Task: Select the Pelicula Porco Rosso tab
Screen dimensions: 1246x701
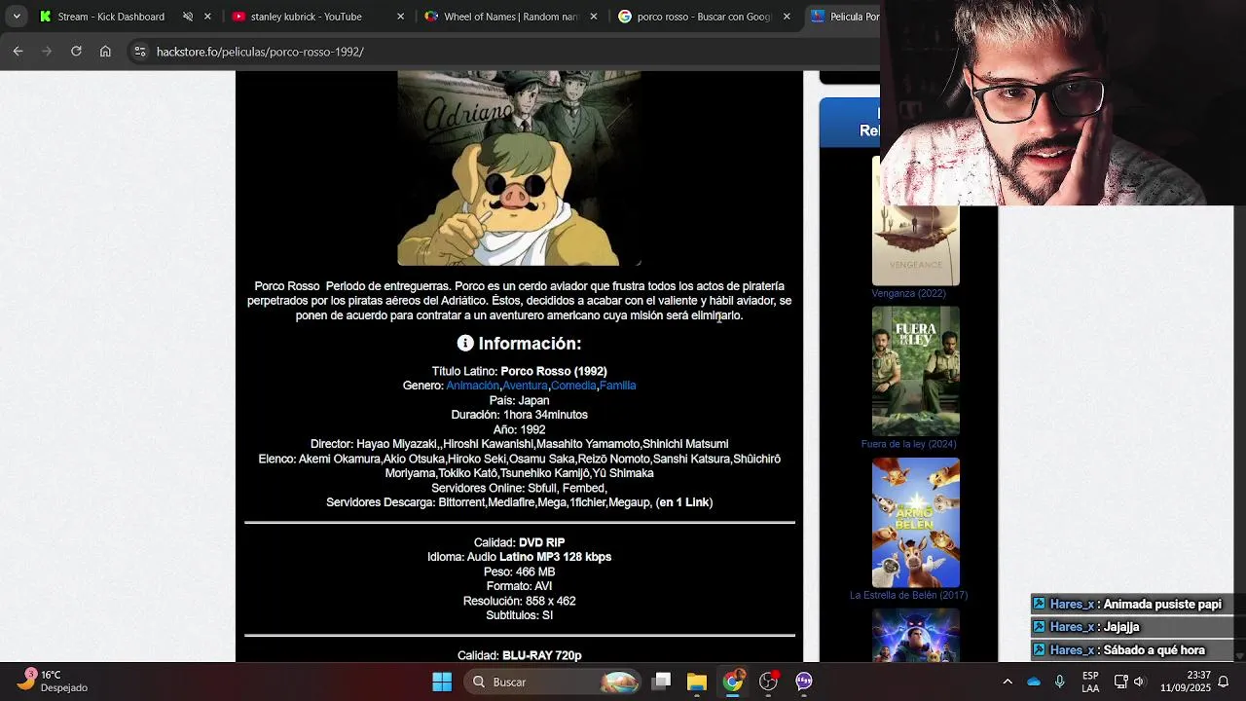Action: (x=843, y=17)
